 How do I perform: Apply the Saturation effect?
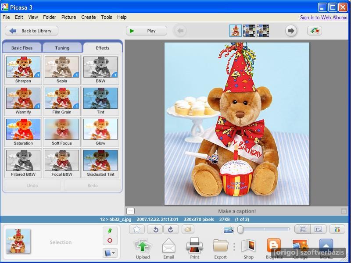click(23, 132)
